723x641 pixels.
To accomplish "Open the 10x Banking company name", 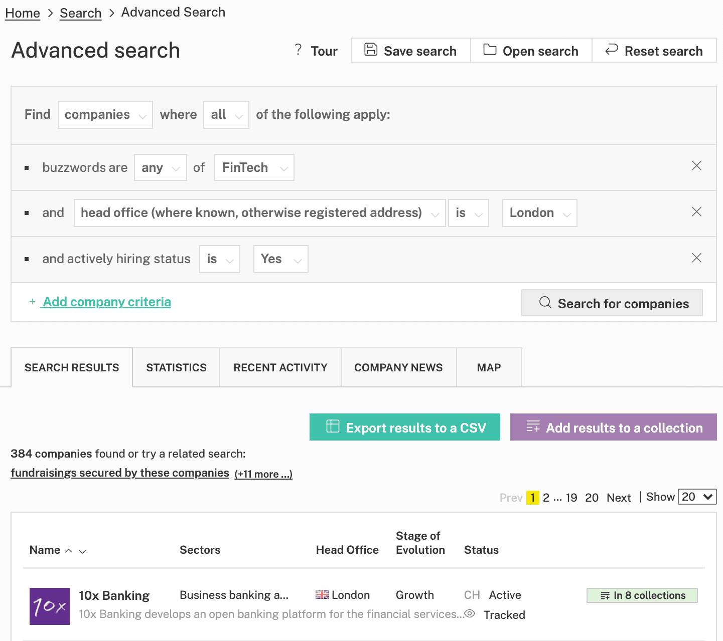I will pyautogui.click(x=114, y=595).
